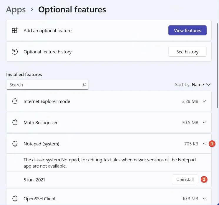Viewport: 219px width, 205px height.
Task: Click the 705 KB size value
Action: (x=191, y=144)
